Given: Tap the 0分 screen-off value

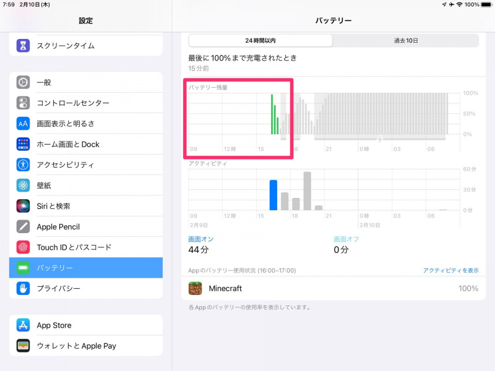Looking at the screenshot, I should coord(342,250).
